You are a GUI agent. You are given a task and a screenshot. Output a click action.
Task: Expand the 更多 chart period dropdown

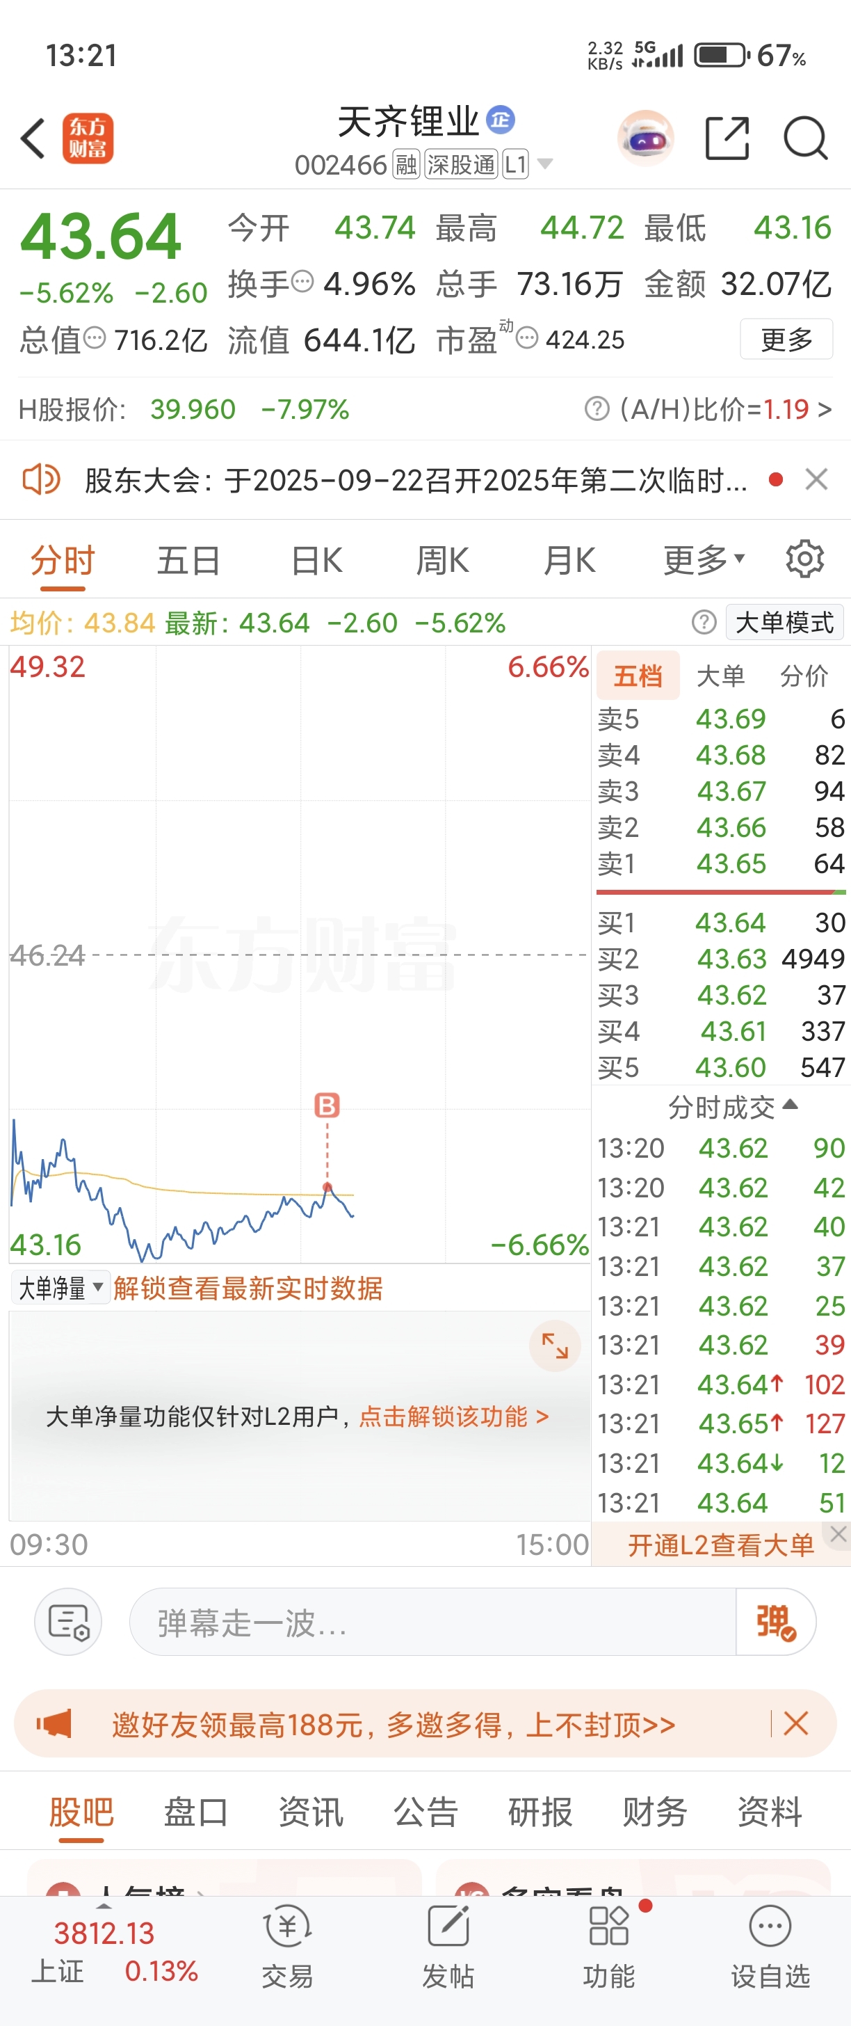pyautogui.click(x=704, y=561)
